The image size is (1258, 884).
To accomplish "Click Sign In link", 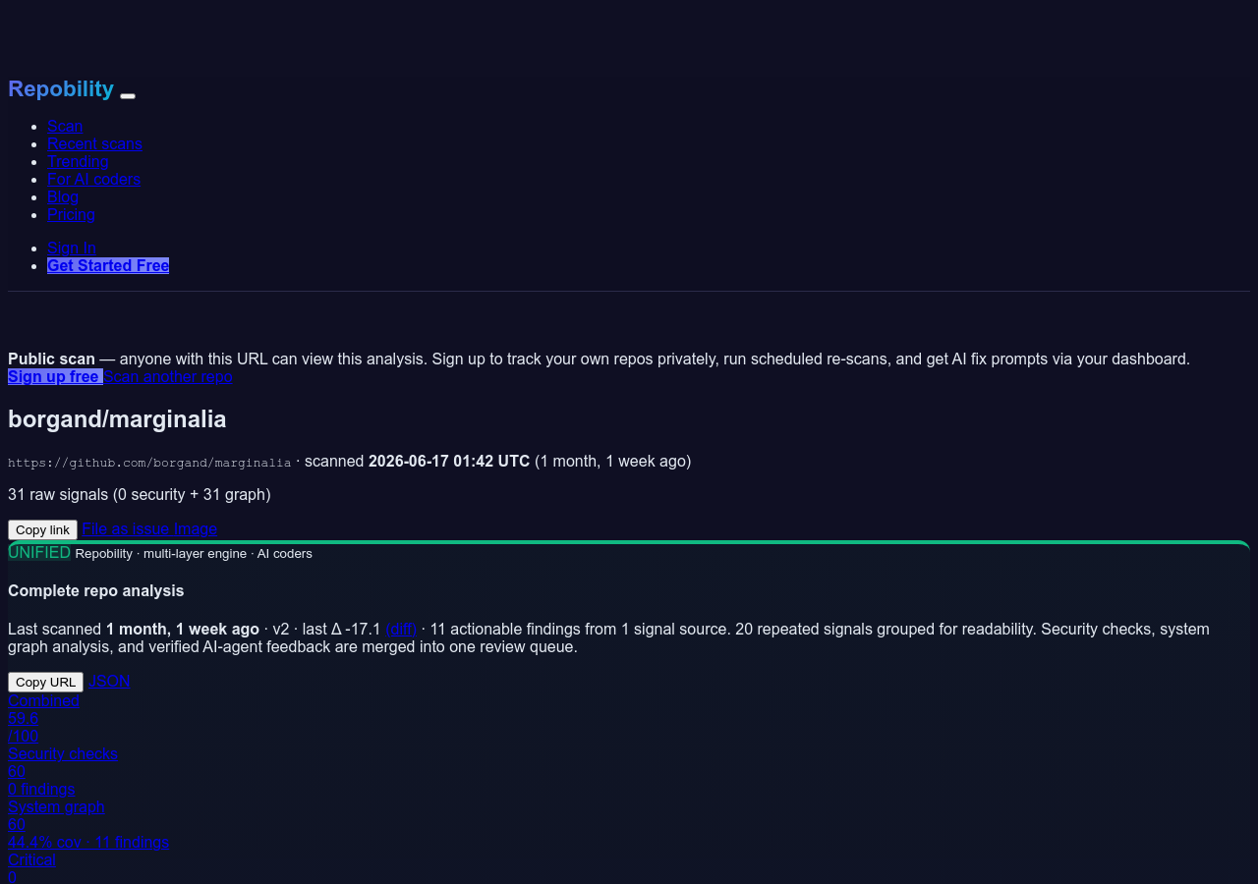I will (x=72, y=248).
